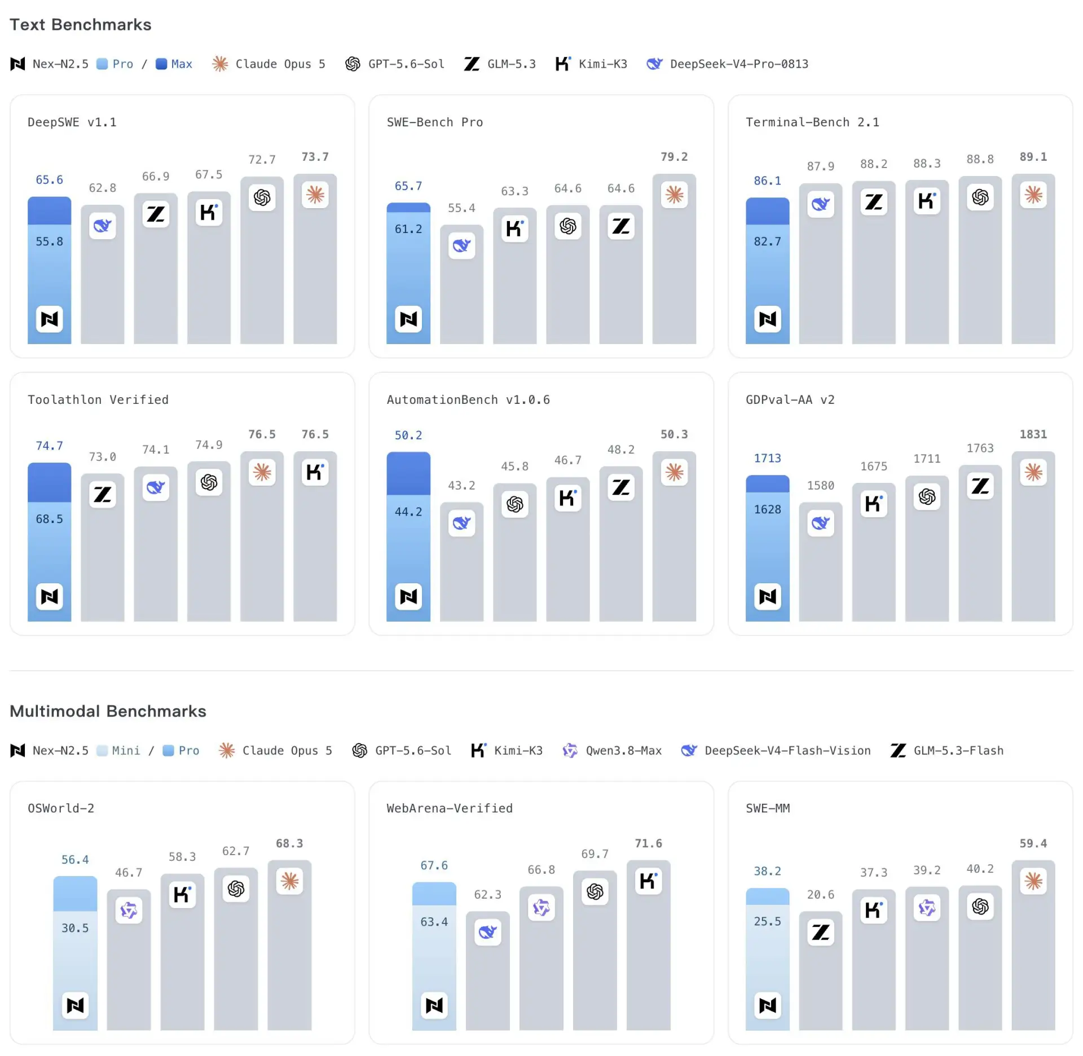
Task: Click the 79.2 Claude bar in SWE-Bench Pro
Action: 674,259
